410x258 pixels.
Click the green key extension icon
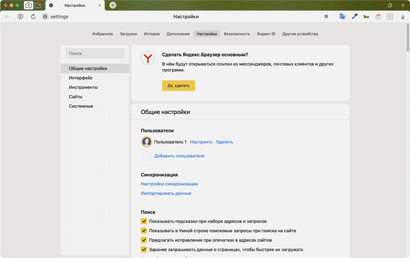pyautogui.click(x=366, y=16)
